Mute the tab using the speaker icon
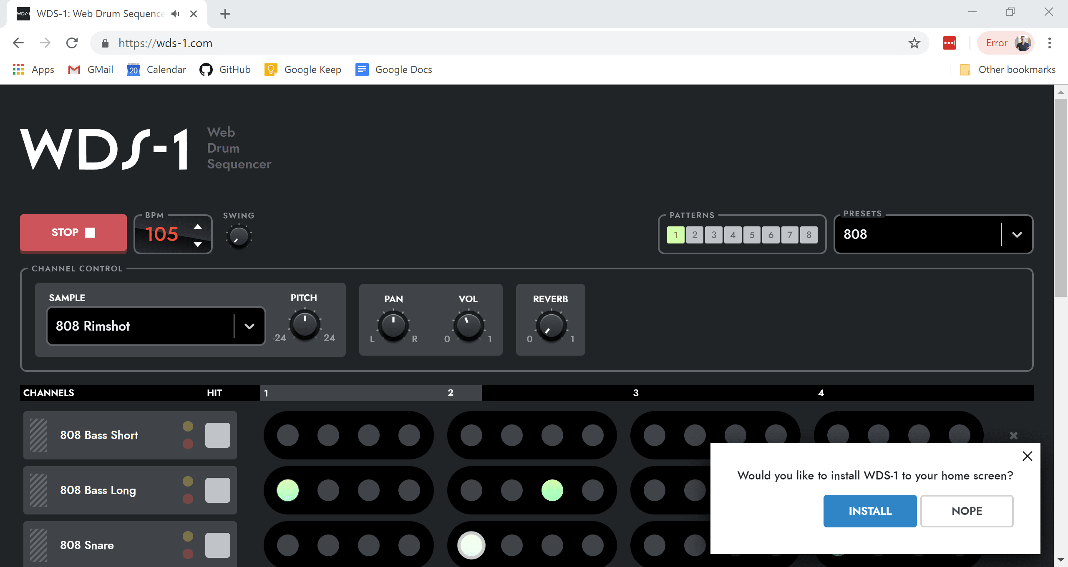1068x567 pixels. point(175,14)
